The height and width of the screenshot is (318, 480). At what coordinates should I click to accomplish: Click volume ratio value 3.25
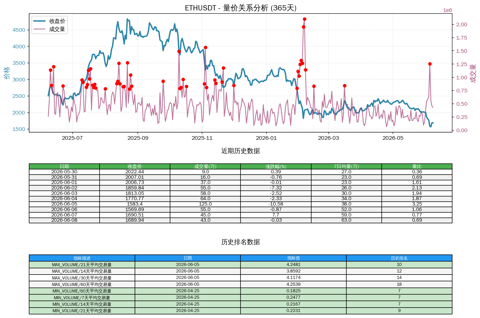click(417, 204)
